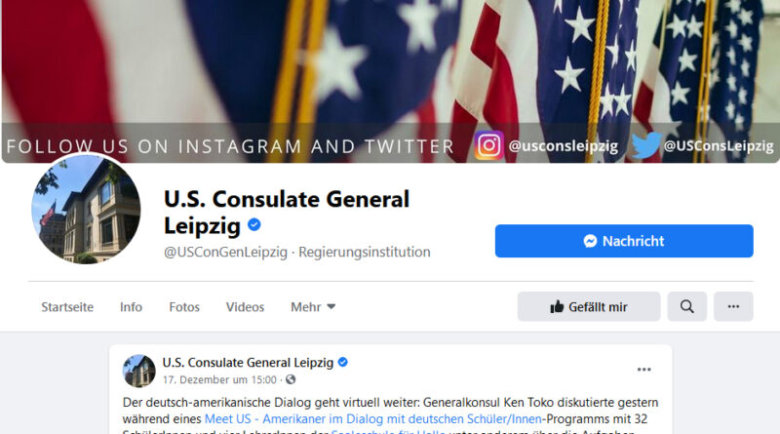780x434 pixels.
Task: Toggle the Gefällt mir like button
Action: (x=589, y=306)
